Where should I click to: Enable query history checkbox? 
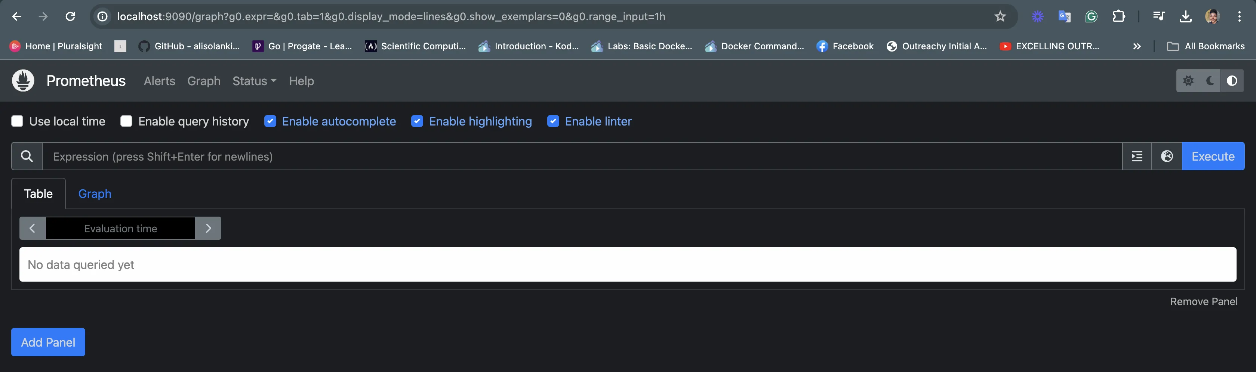pyautogui.click(x=126, y=121)
